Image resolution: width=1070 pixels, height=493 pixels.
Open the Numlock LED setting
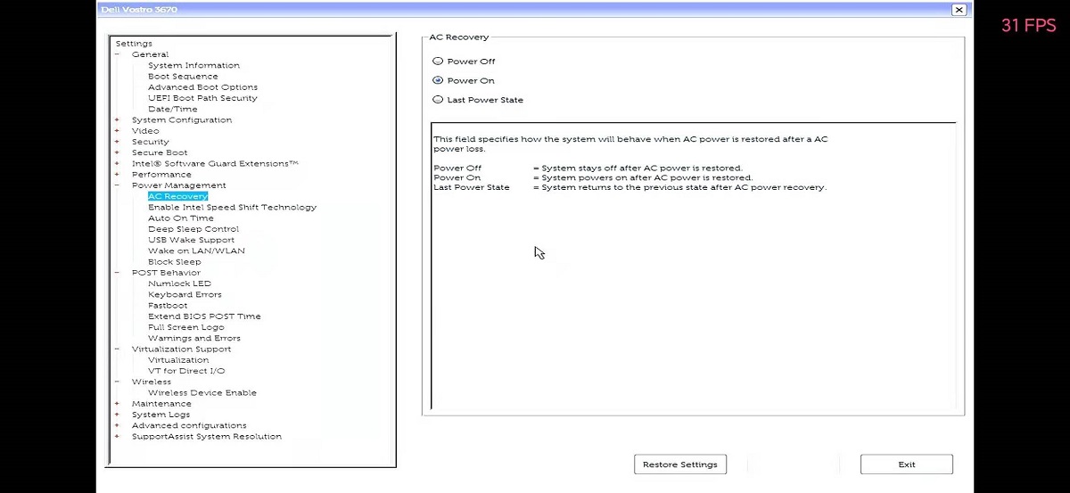179,283
